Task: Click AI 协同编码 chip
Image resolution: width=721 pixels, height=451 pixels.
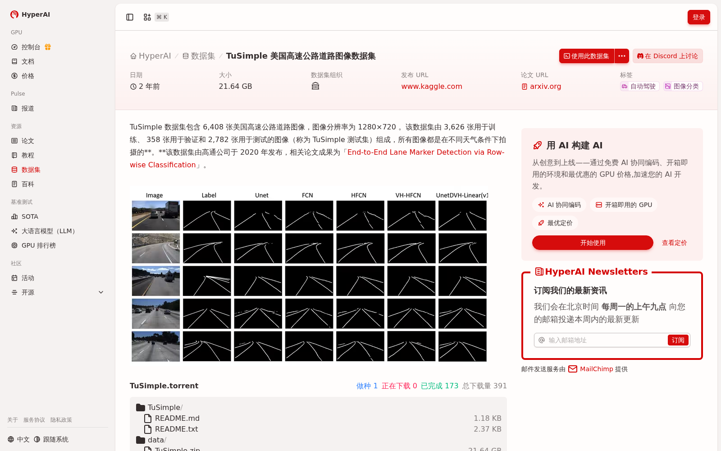Action: point(559,205)
